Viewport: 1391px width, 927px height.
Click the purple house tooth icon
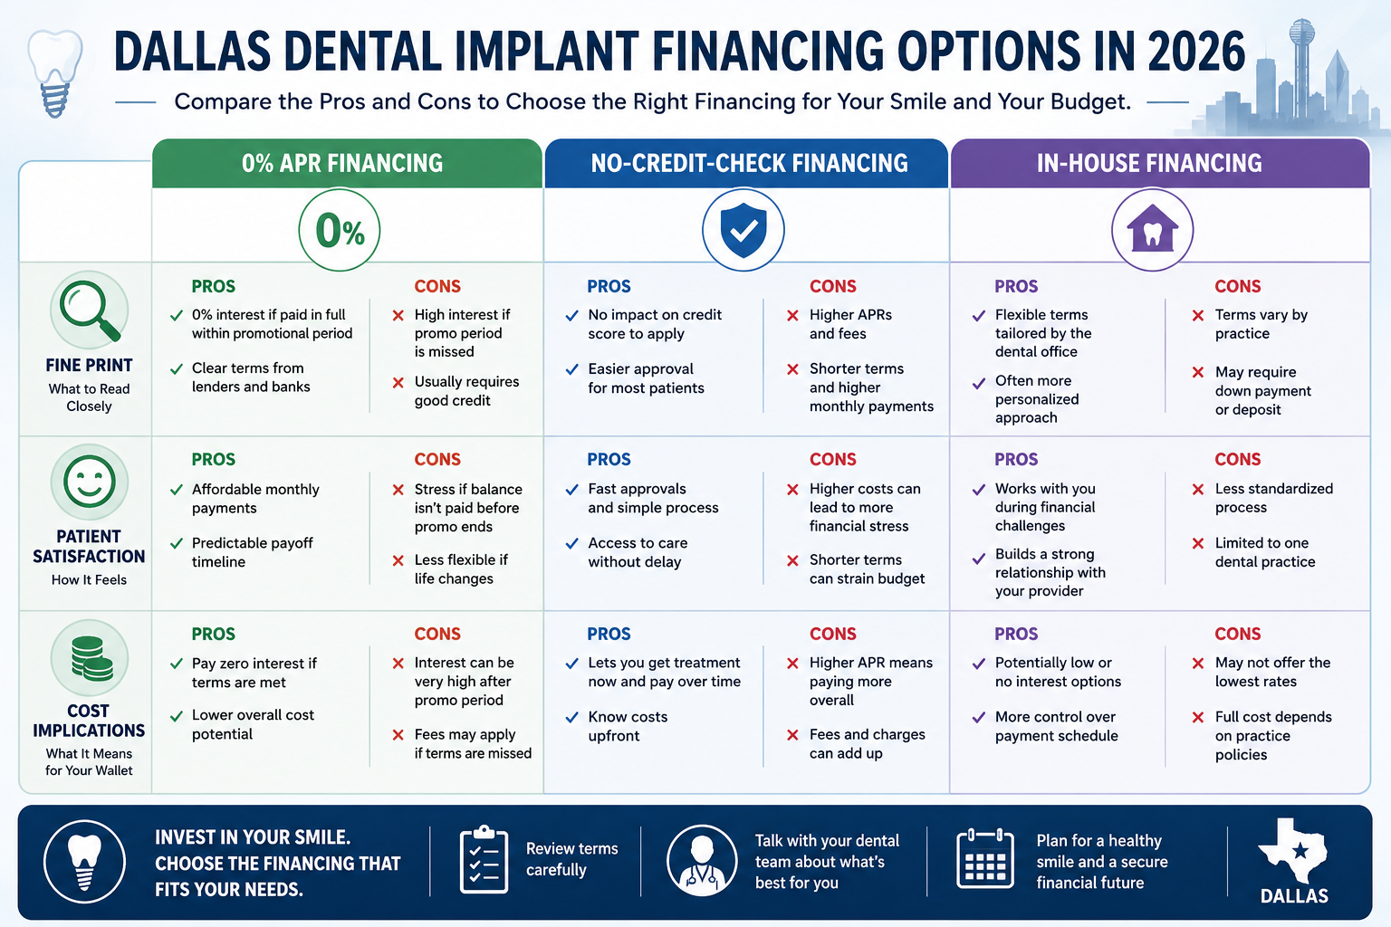tap(1152, 230)
